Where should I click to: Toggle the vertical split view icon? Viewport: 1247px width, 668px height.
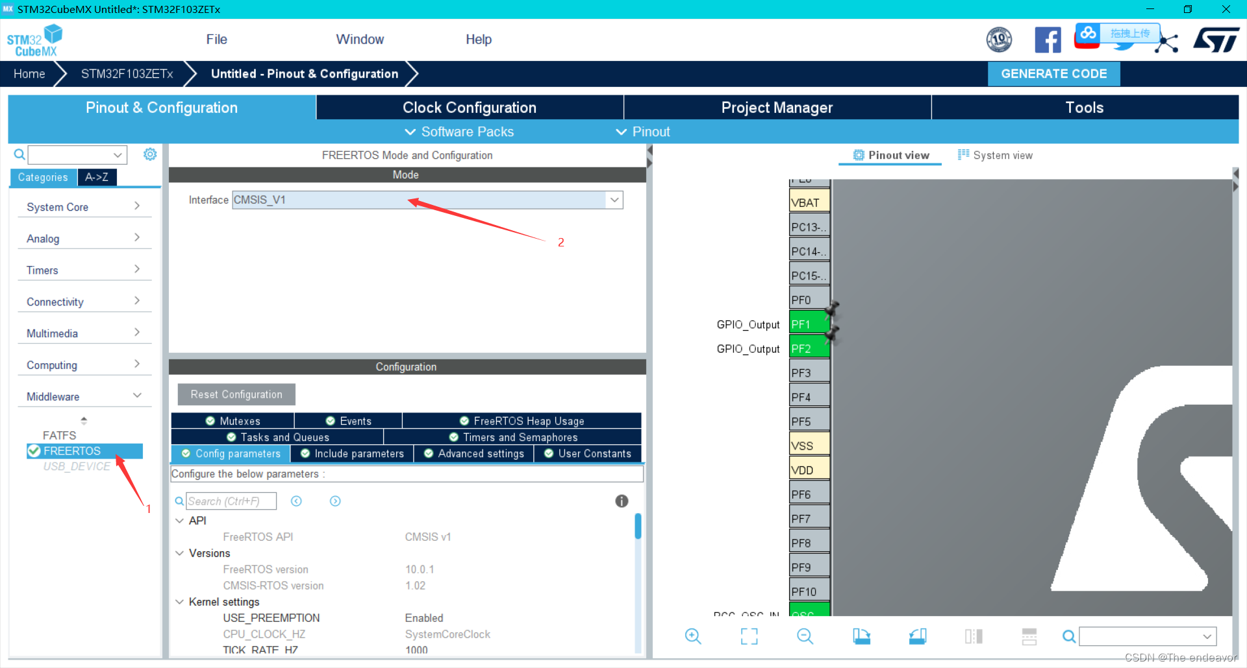tap(974, 636)
